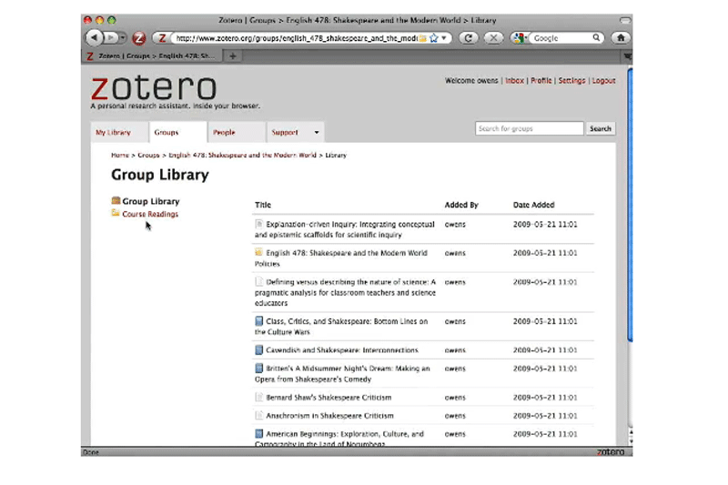Click icon beside English 478 Policies item

259,252
